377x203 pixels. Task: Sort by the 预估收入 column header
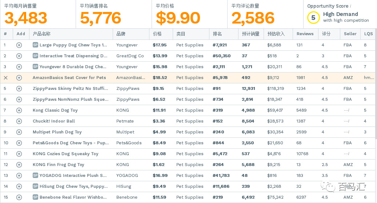tap(275, 34)
